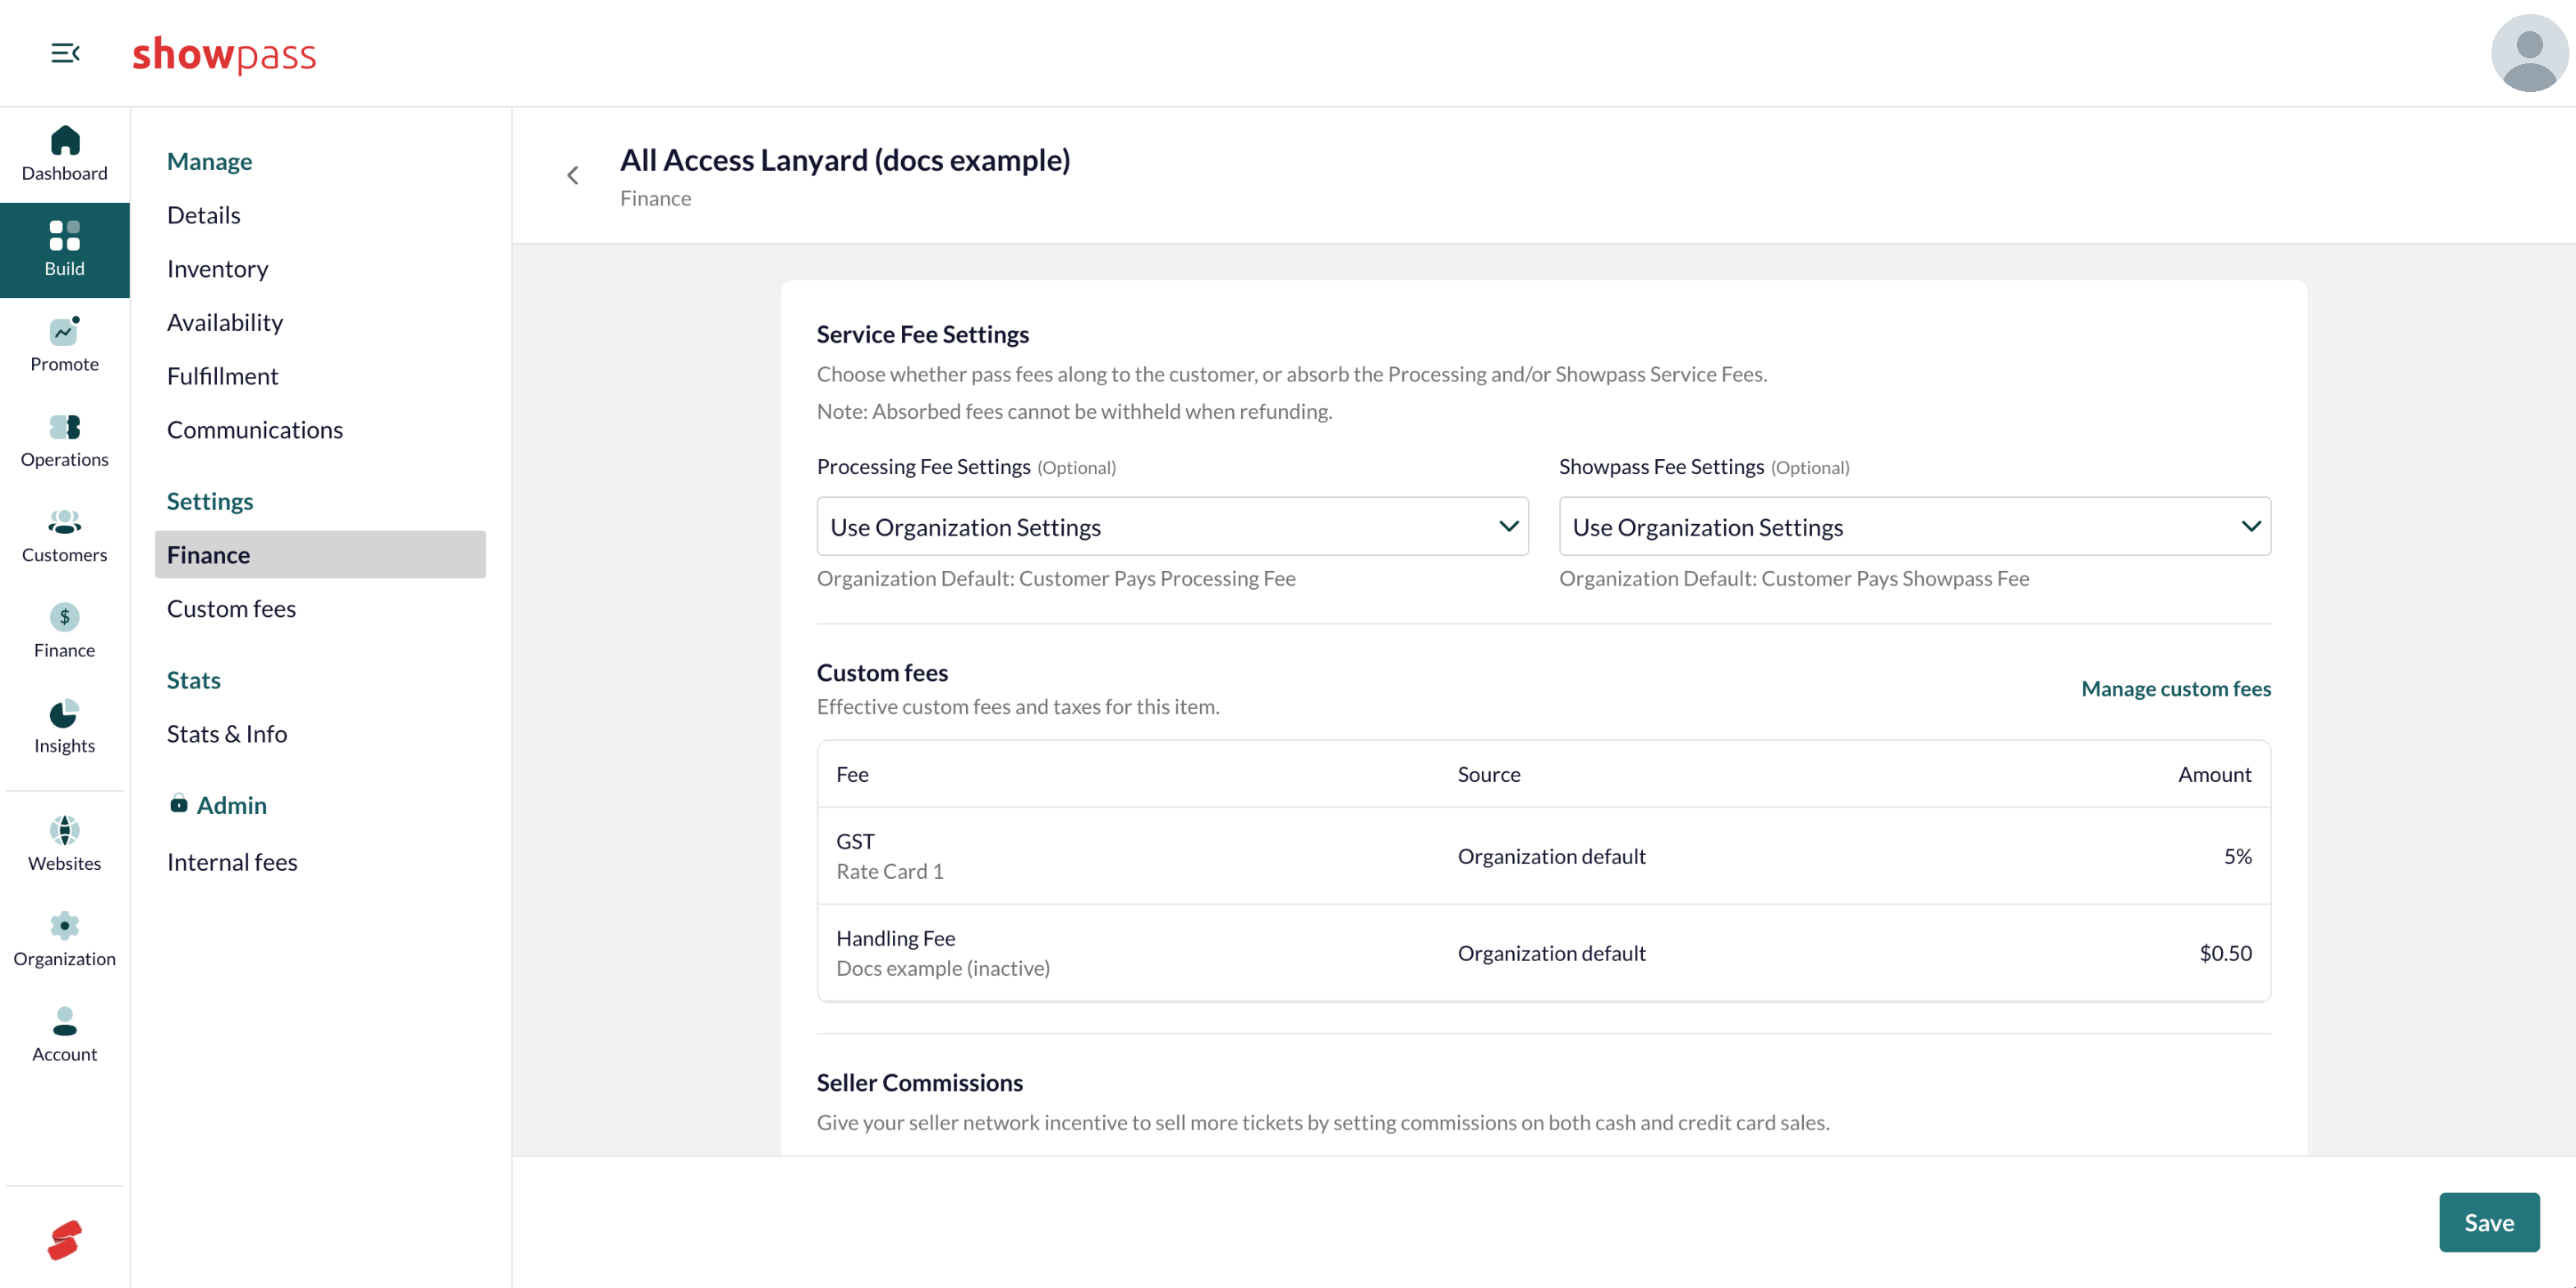Open the Build section
Viewport: 2576px width, 1288px height.
[64, 250]
